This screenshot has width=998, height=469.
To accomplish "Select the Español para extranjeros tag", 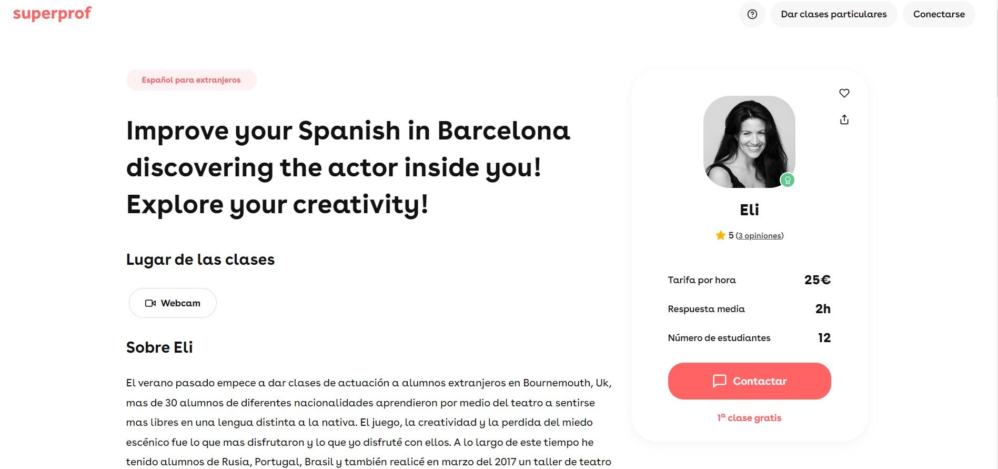I will point(191,79).
